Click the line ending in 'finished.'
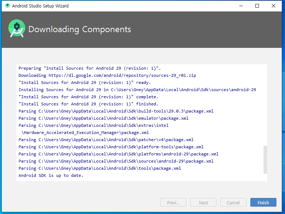The height and width of the screenshot is (214, 285). click(x=88, y=104)
